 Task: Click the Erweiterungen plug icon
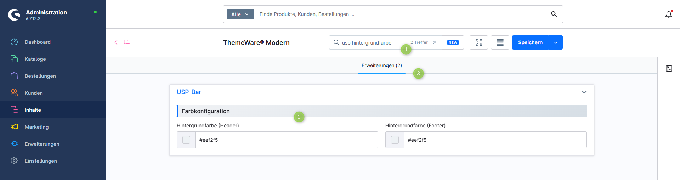pyautogui.click(x=14, y=144)
